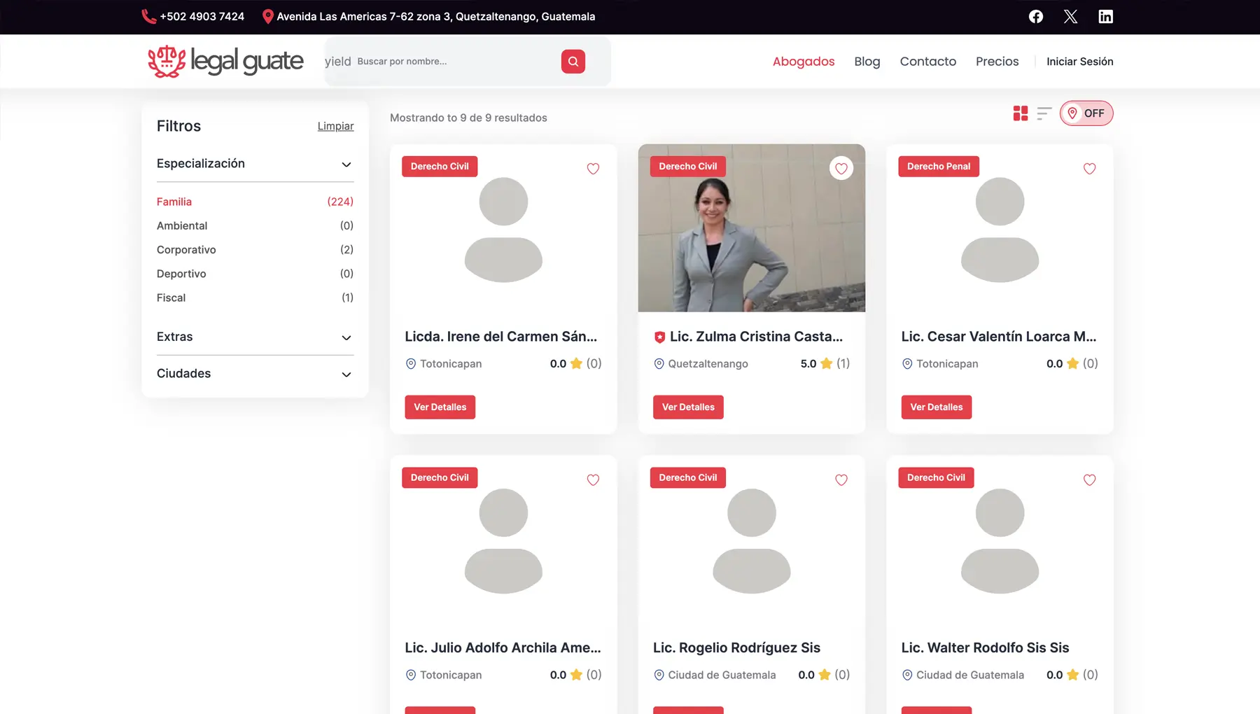This screenshot has height=714, width=1260.
Task: Select the Corporativo specialization filter
Action: coord(186,250)
